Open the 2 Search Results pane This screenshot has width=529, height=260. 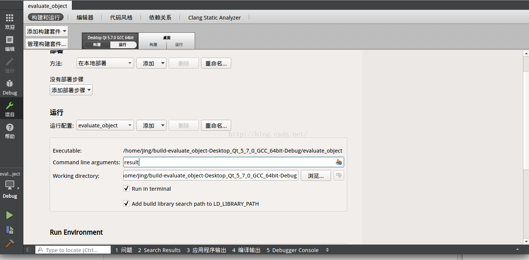tap(159, 250)
